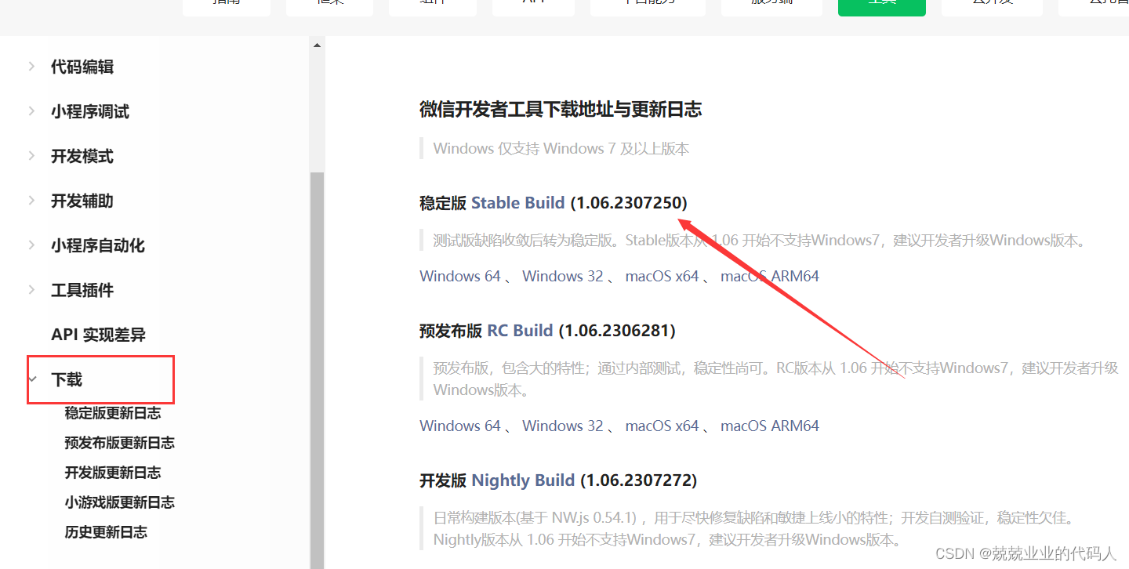Image resolution: width=1129 pixels, height=569 pixels.
Task: Download macOS ARM64 under RC Build
Action: point(770,426)
